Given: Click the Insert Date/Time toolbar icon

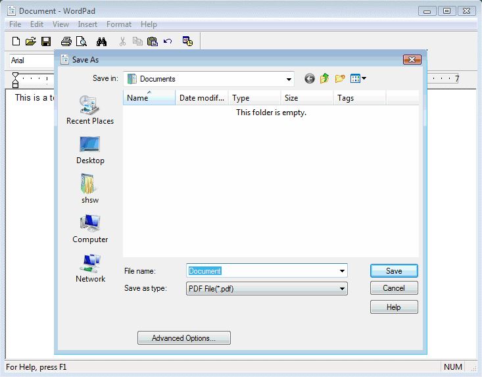Looking at the screenshot, I should coord(187,41).
